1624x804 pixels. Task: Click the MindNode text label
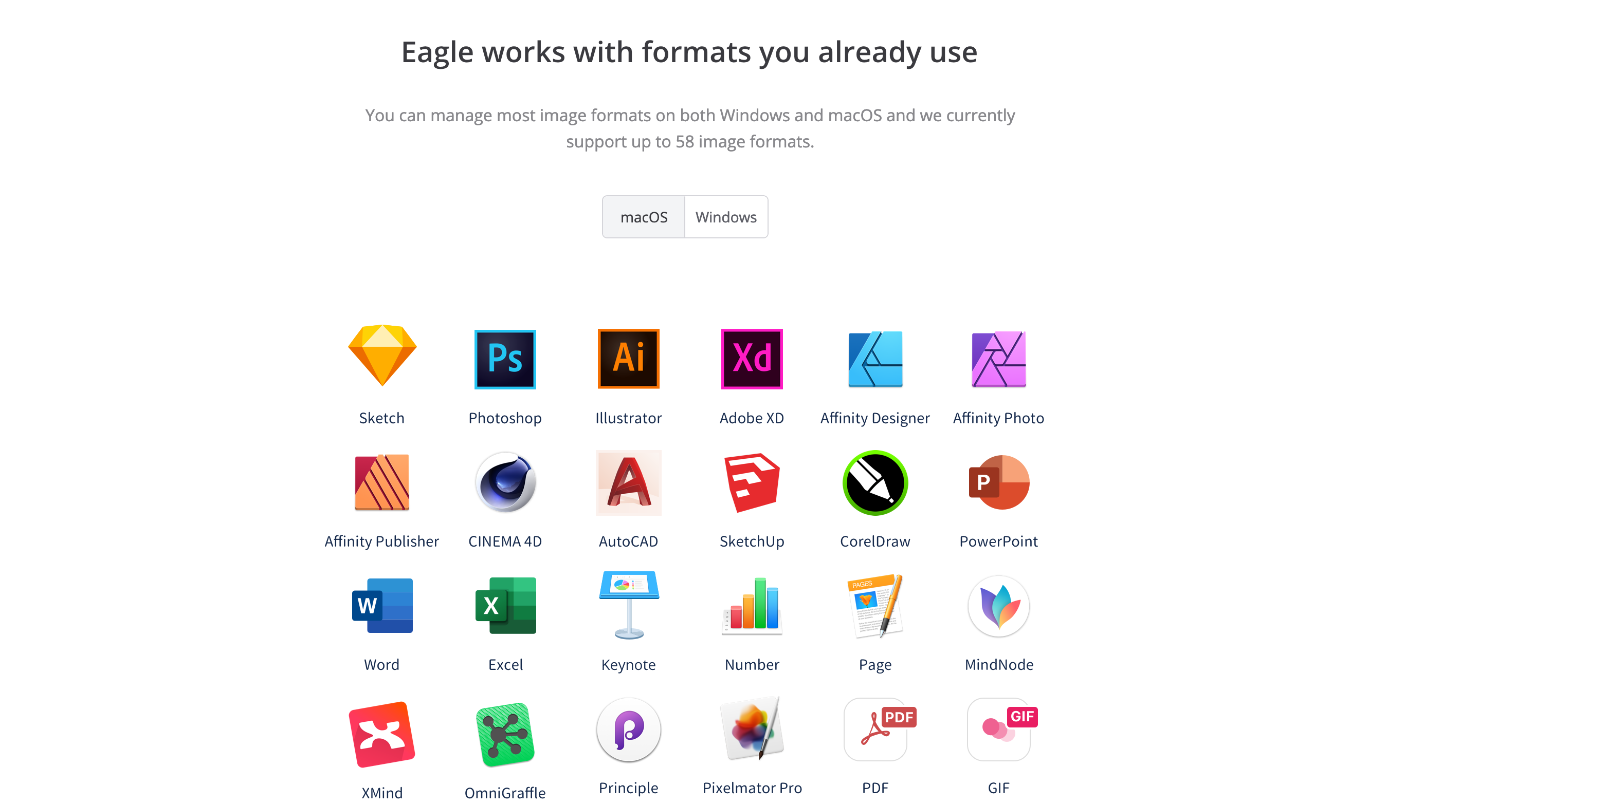coord(998,665)
